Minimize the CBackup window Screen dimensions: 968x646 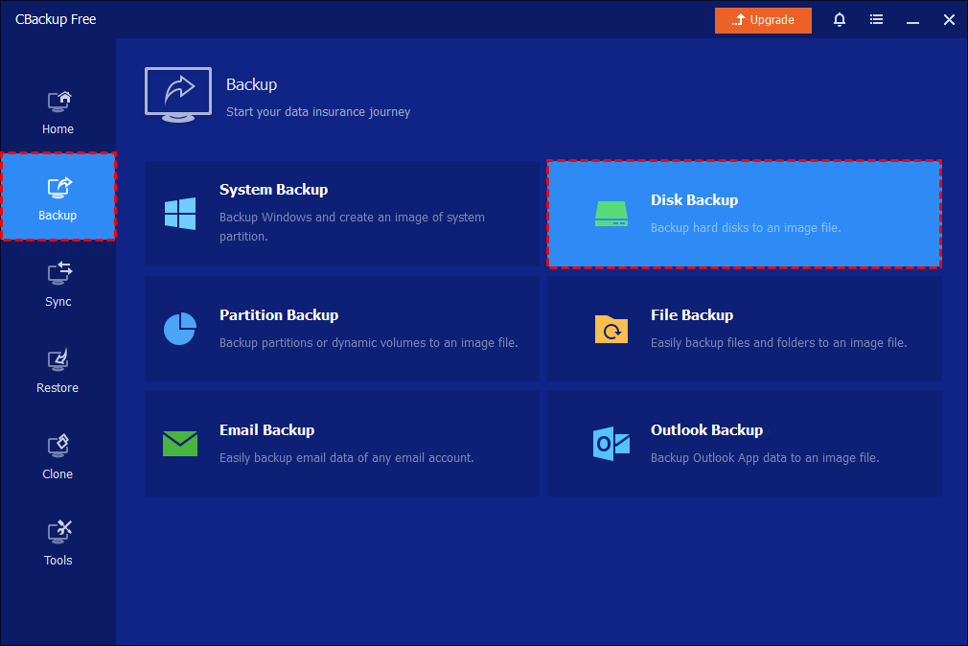point(912,19)
